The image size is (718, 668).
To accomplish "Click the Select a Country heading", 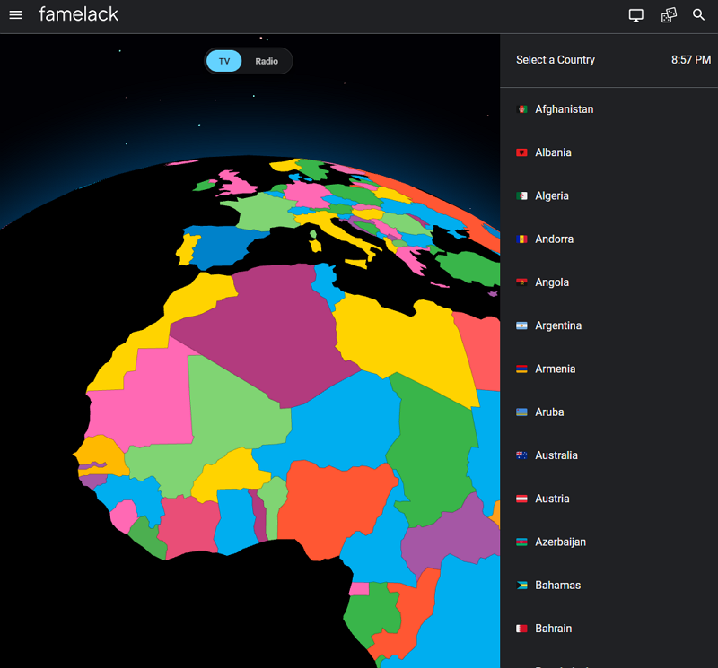I will point(556,60).
